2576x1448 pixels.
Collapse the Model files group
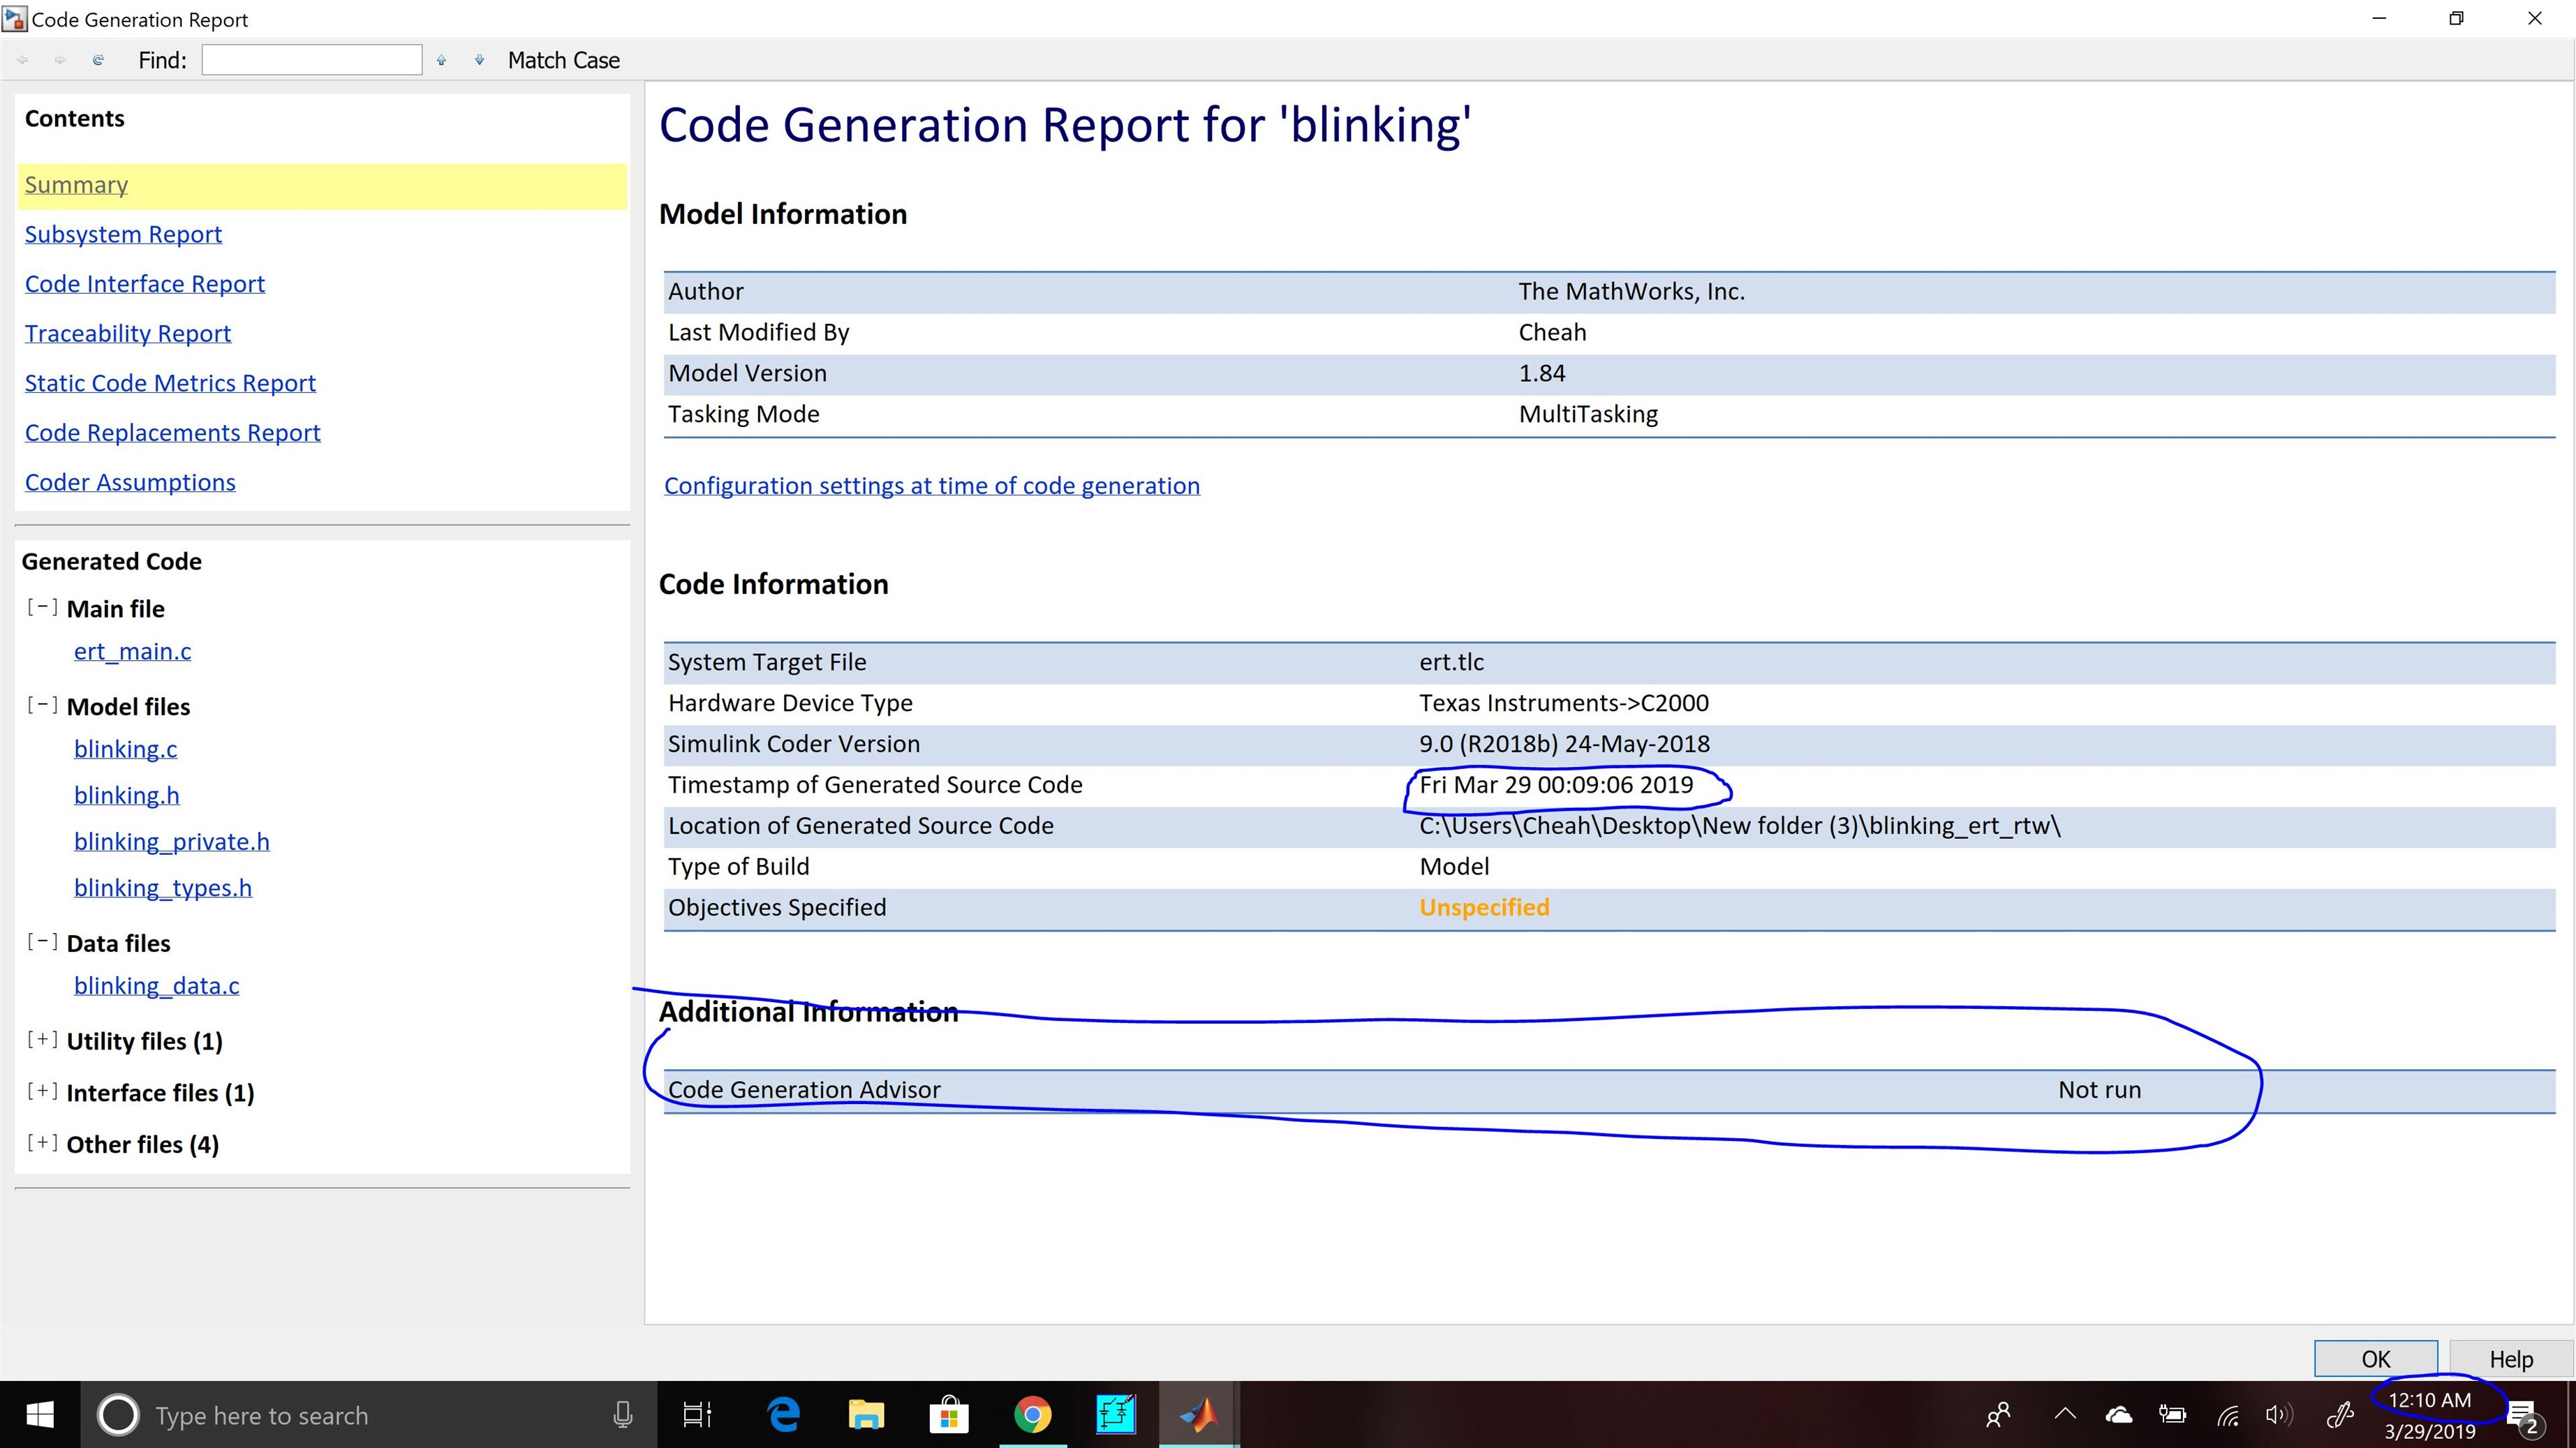pos(42,706)
